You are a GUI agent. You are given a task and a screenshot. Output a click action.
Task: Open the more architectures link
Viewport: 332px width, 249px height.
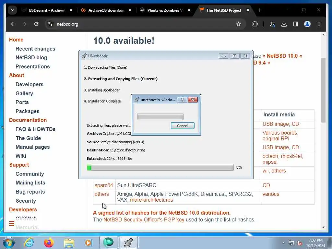(x=151, y=200)
